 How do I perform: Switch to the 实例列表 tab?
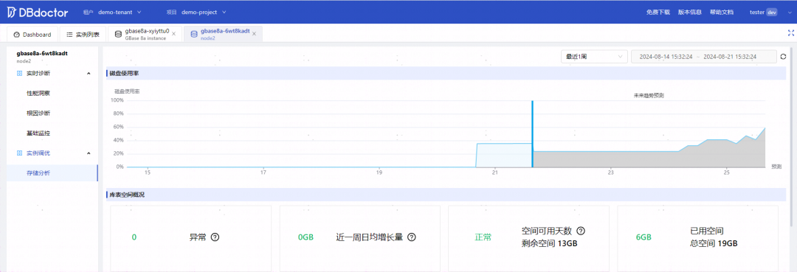point(83,35)
